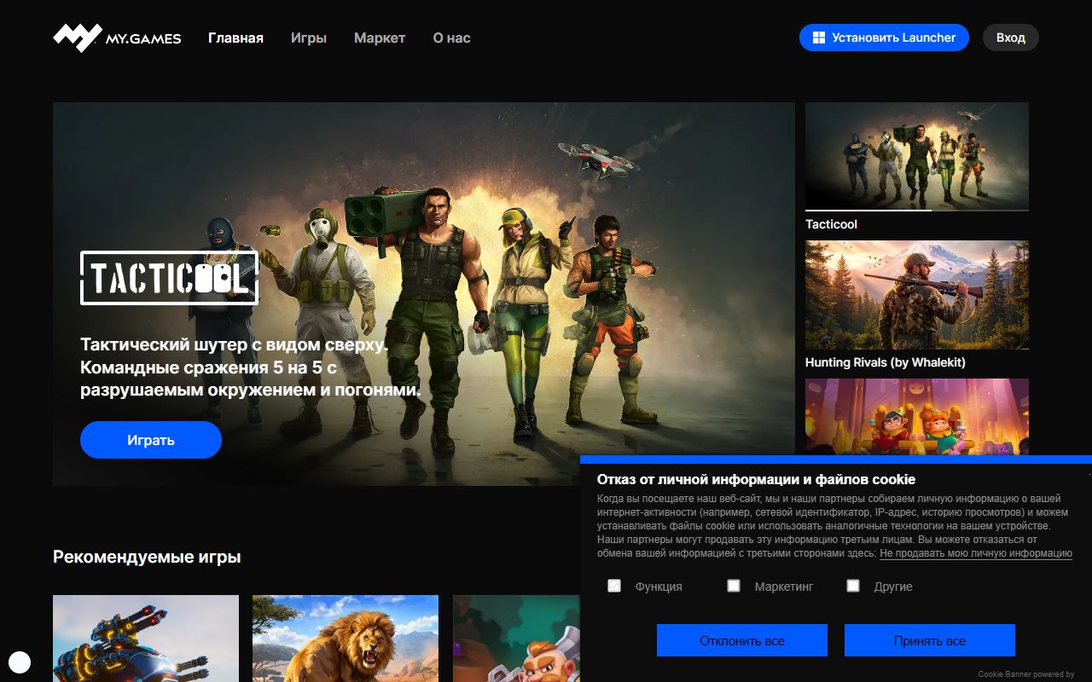Viewport: 1092px width, 682px height.
Task: Open the lion recommended game card
Action: tap(346, 639)
